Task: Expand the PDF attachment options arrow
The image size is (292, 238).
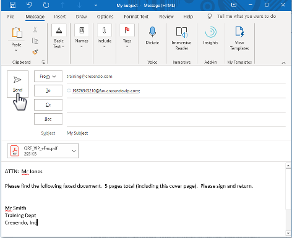Action: click(74, 151)
